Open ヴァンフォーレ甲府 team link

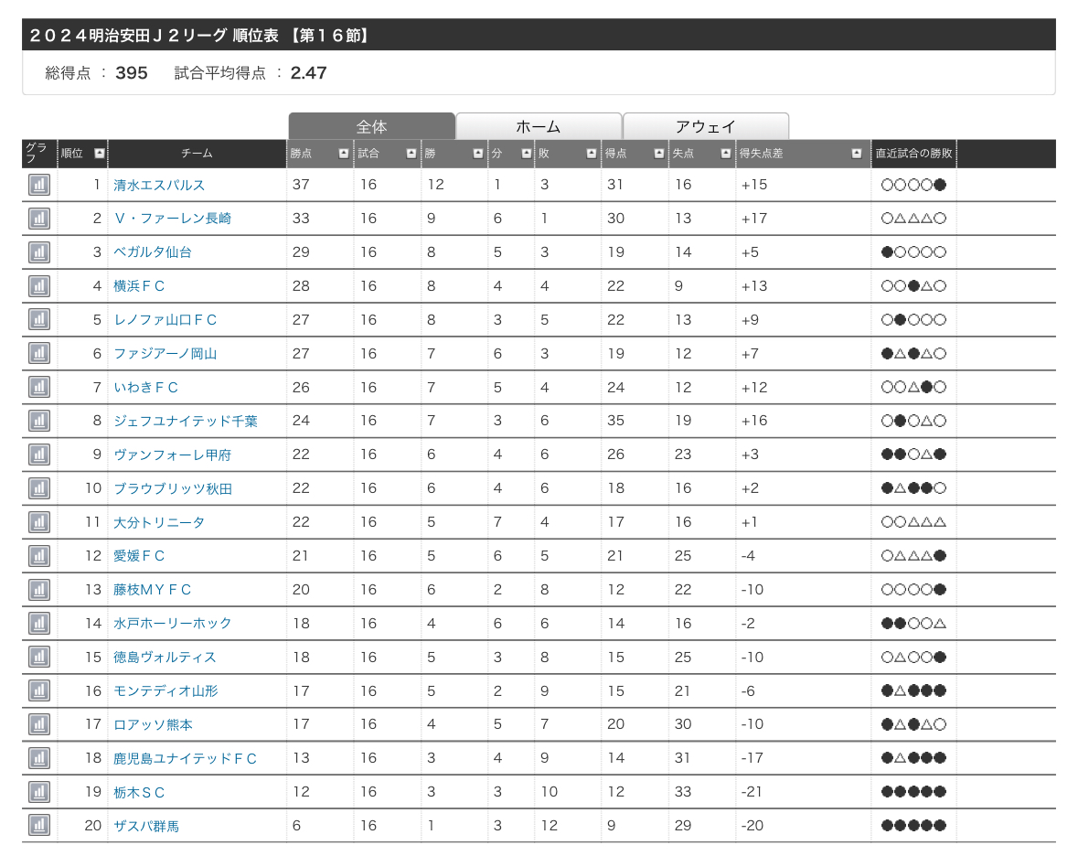tap(173, 455)
